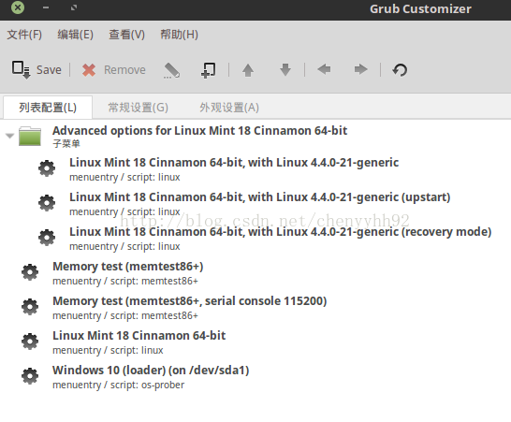Switch to the 外观设置(A) tab
This screenshot has height=422, width=511.
[229, 108]
